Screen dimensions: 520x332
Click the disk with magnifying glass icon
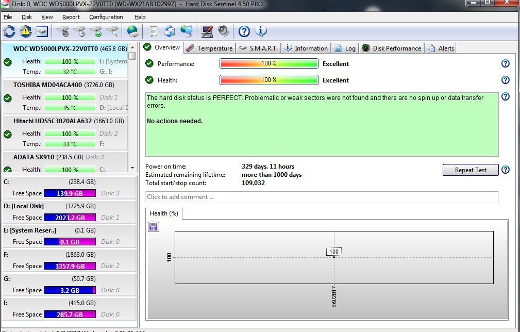pyautogui.click(x=112, y=31)
